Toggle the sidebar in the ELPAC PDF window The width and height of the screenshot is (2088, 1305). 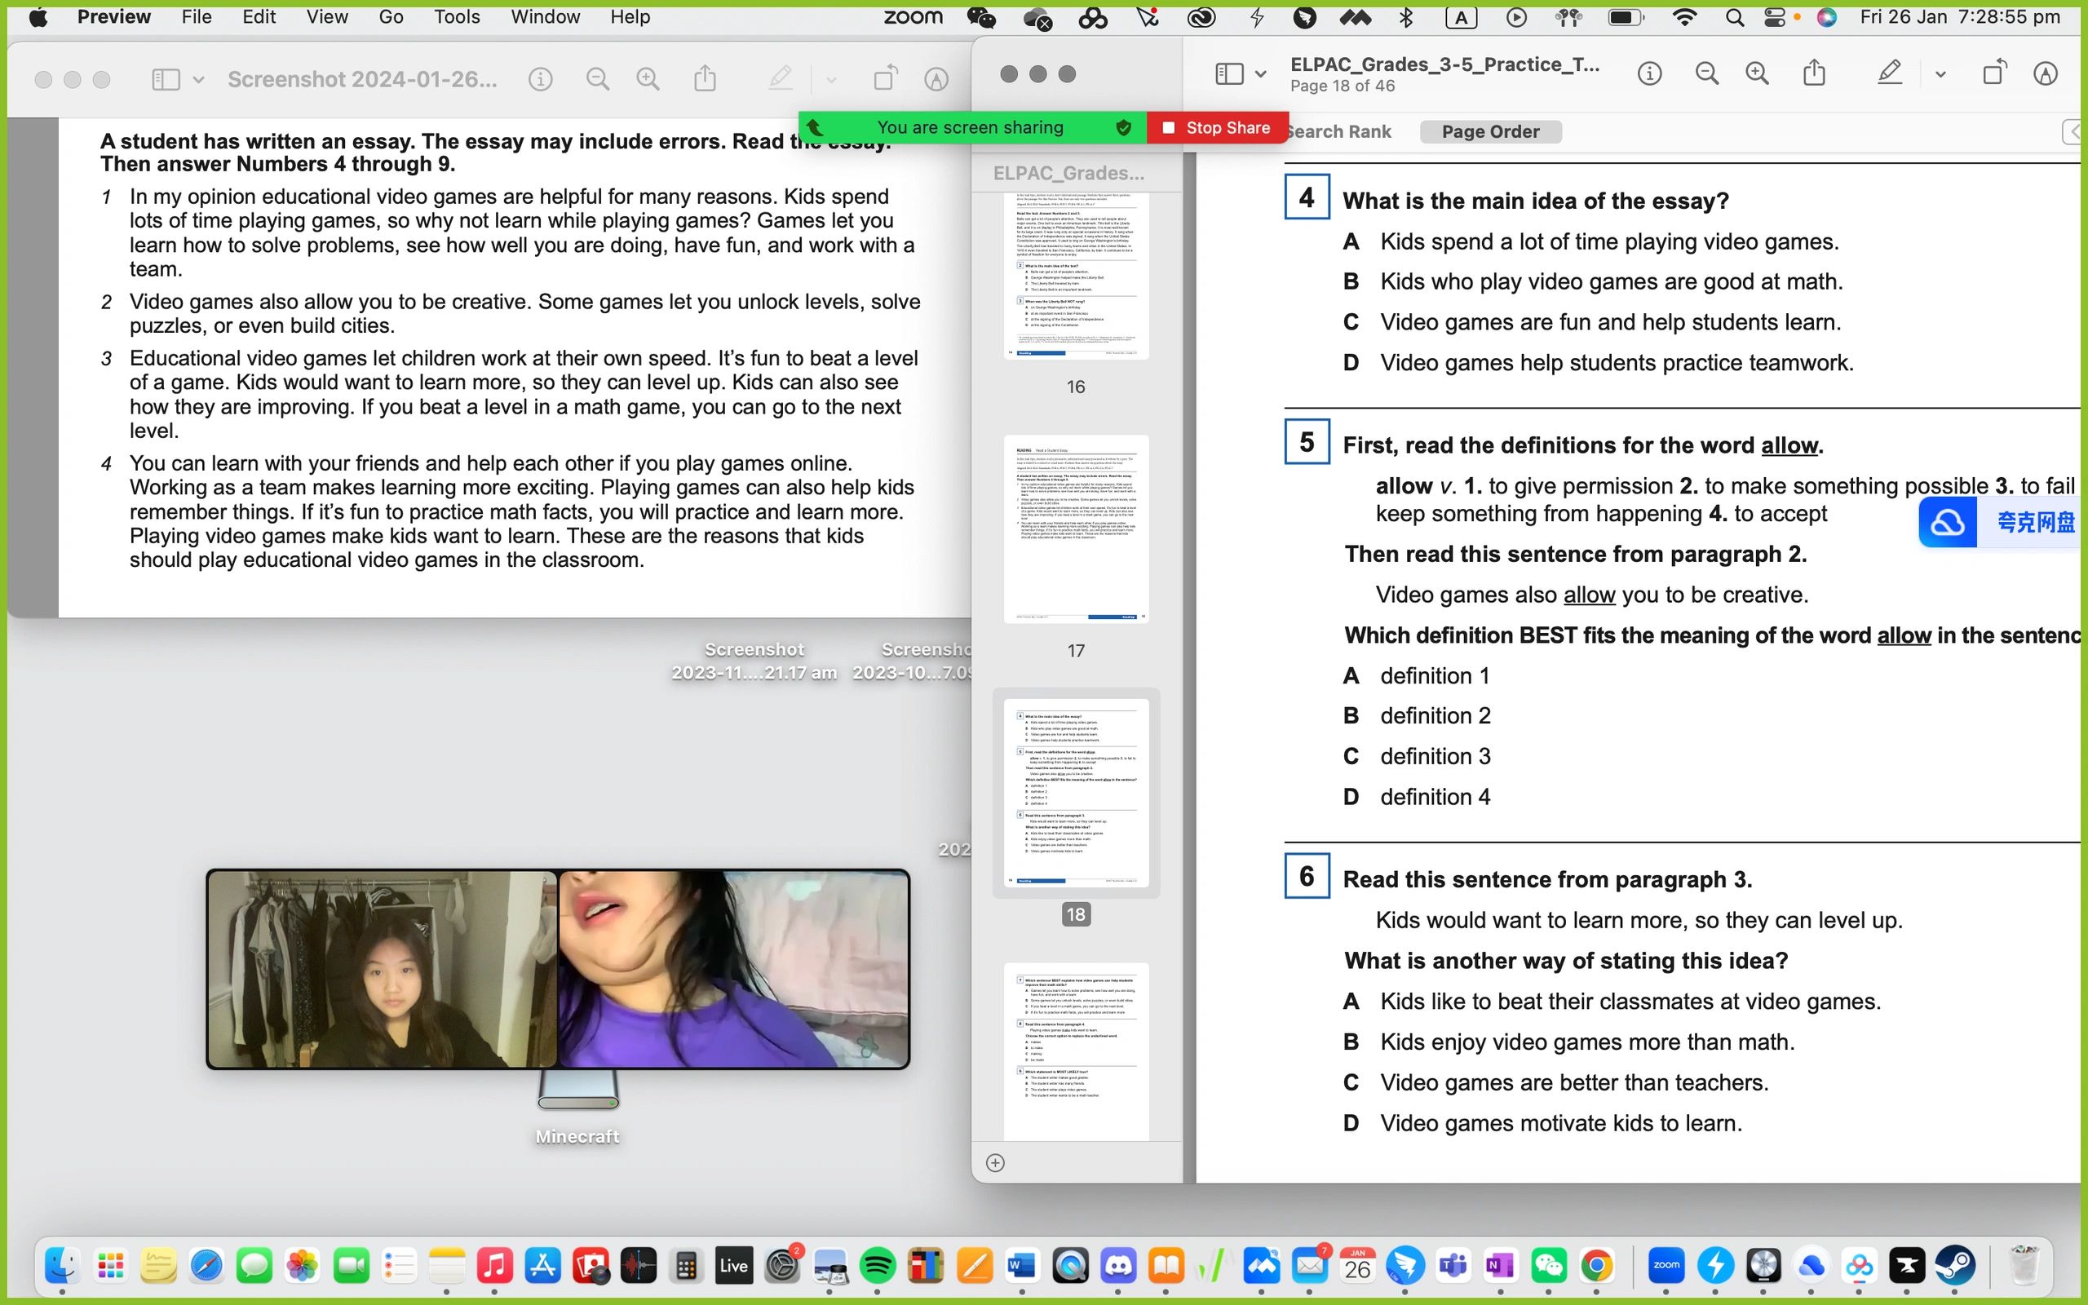click(x=1228, y=73)
